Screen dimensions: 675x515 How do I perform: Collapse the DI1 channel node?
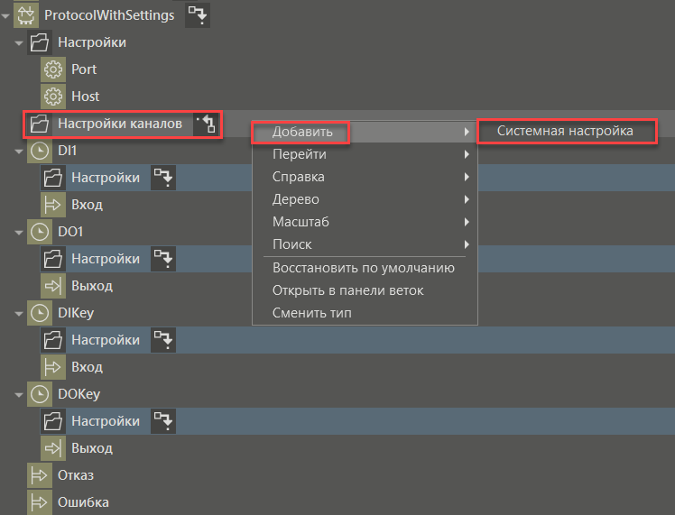(19, 152)
